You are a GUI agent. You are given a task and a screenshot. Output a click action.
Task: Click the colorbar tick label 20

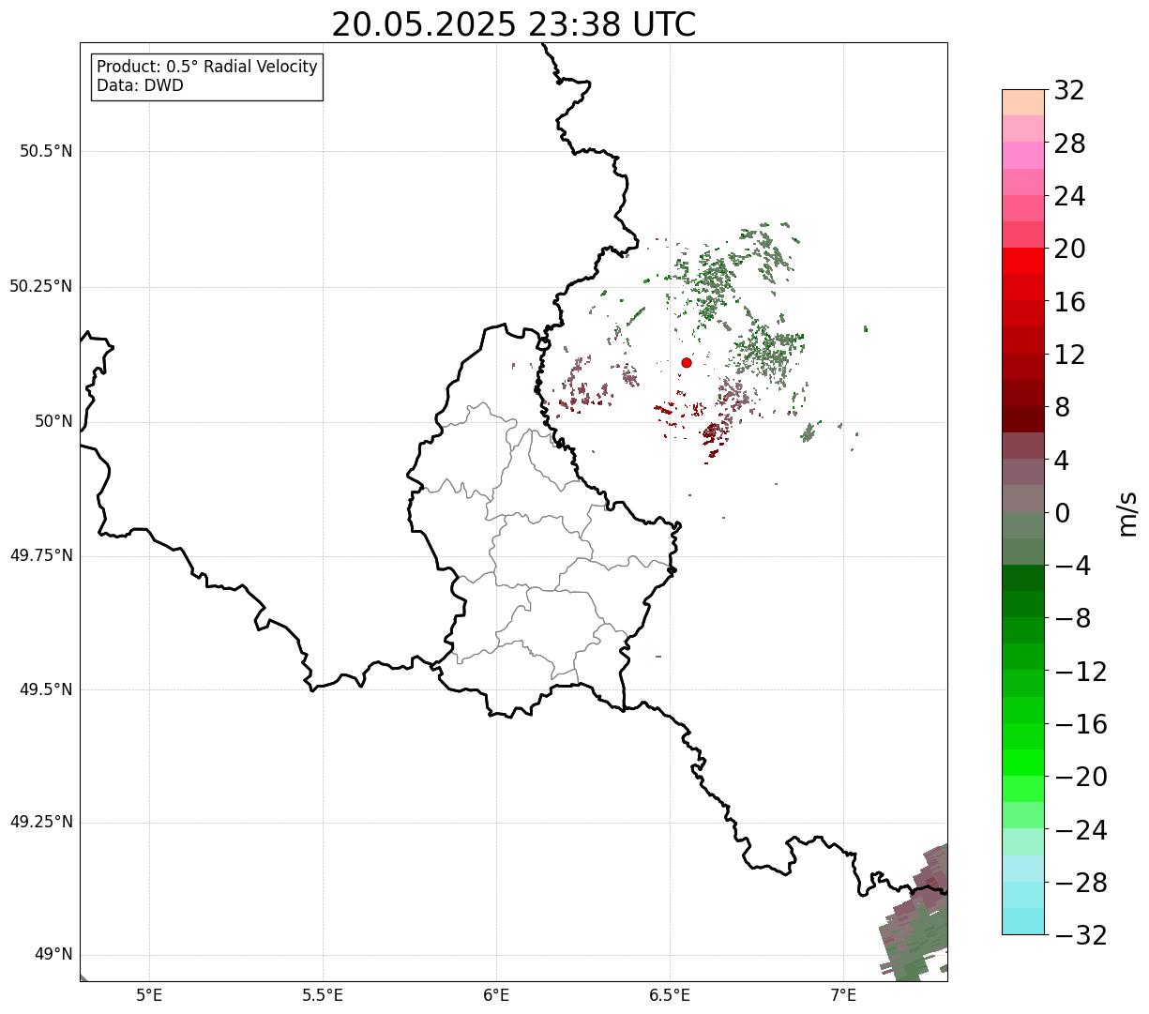pos(1069,250)
